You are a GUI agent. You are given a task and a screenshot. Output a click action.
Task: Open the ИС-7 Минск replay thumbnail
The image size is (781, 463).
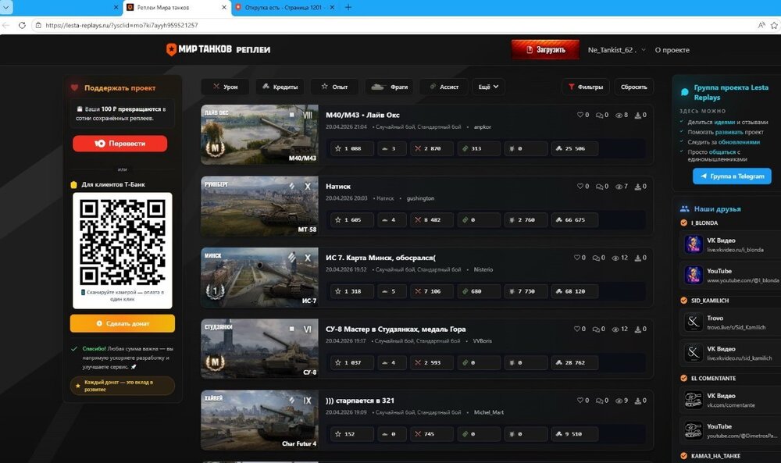click(259, 277)
